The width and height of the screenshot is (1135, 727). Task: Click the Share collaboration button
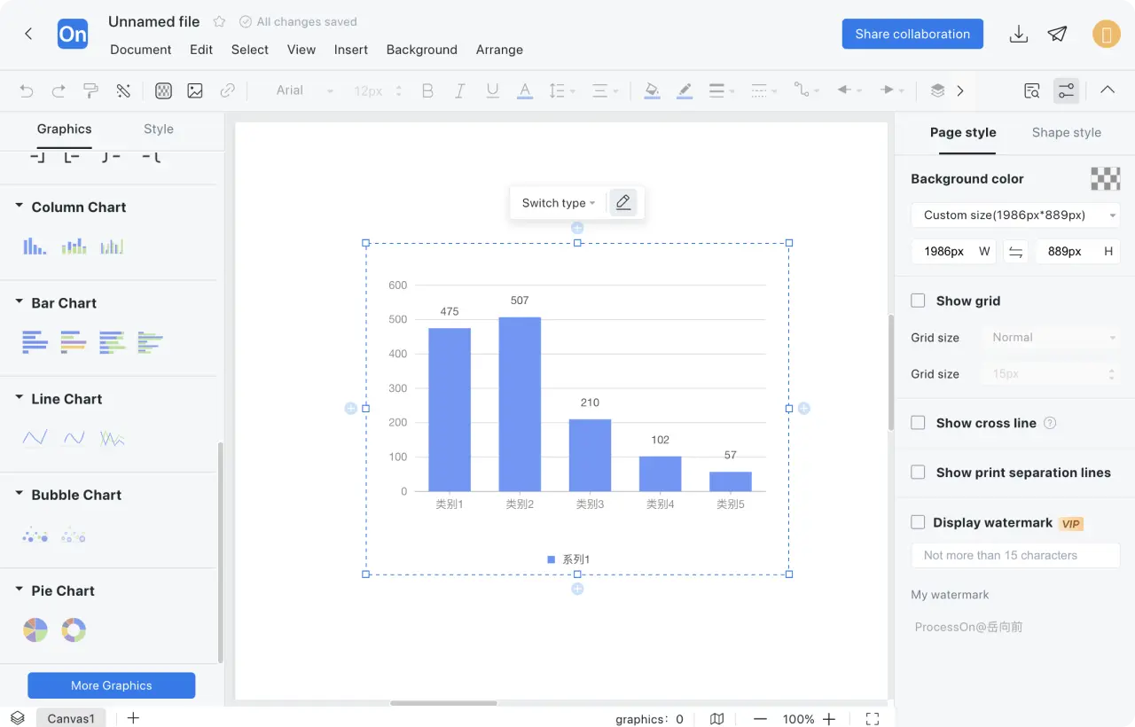coord(912,34)
